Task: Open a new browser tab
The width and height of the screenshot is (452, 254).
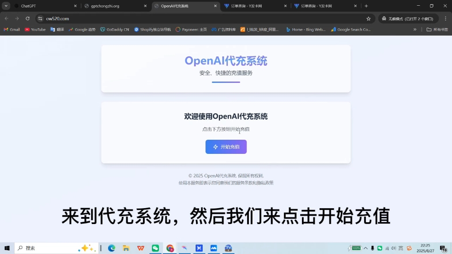Action: point(366,6)
